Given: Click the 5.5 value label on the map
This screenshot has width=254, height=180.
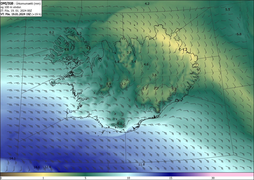Looking at the screenshot, I should click(x=228, y=10).
